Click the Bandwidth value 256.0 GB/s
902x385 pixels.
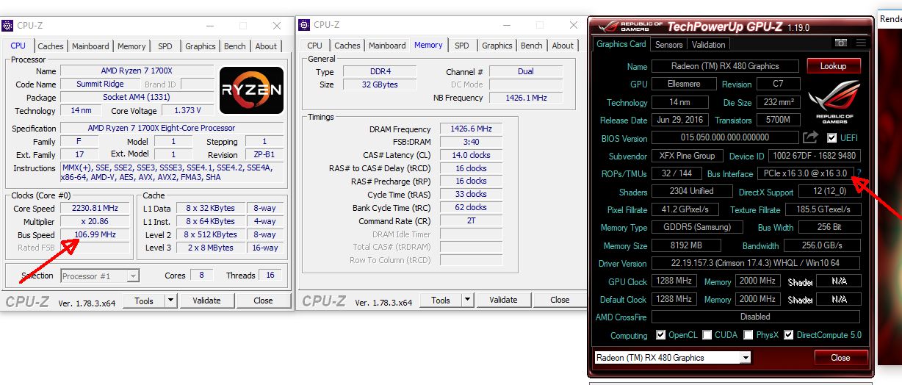[x=822, y=245]
